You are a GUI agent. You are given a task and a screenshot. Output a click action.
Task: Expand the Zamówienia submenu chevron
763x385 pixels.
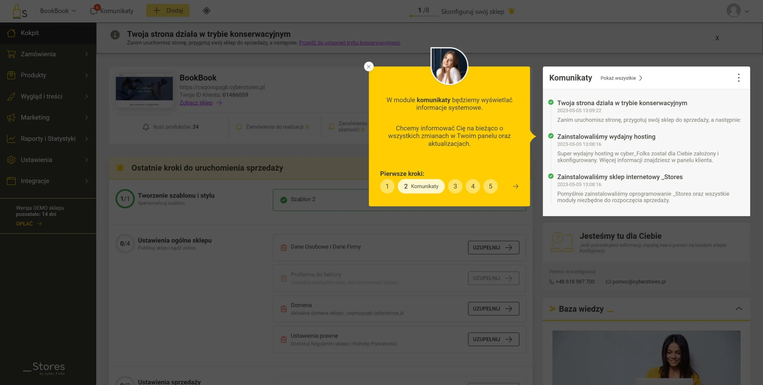pyautogui.click(x=86, y=54)
